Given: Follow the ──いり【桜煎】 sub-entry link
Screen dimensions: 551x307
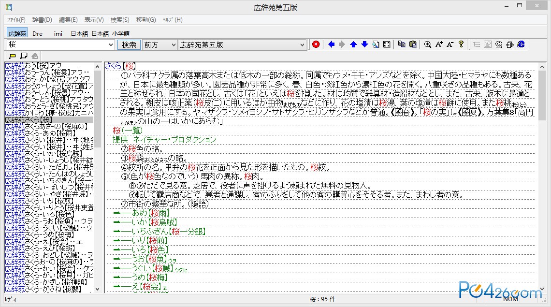Looking at the screenshot, I should click(x=141, y=241).
